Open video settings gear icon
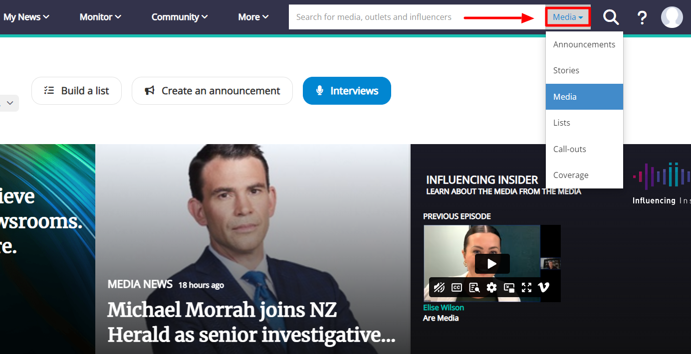 (492, 287)
